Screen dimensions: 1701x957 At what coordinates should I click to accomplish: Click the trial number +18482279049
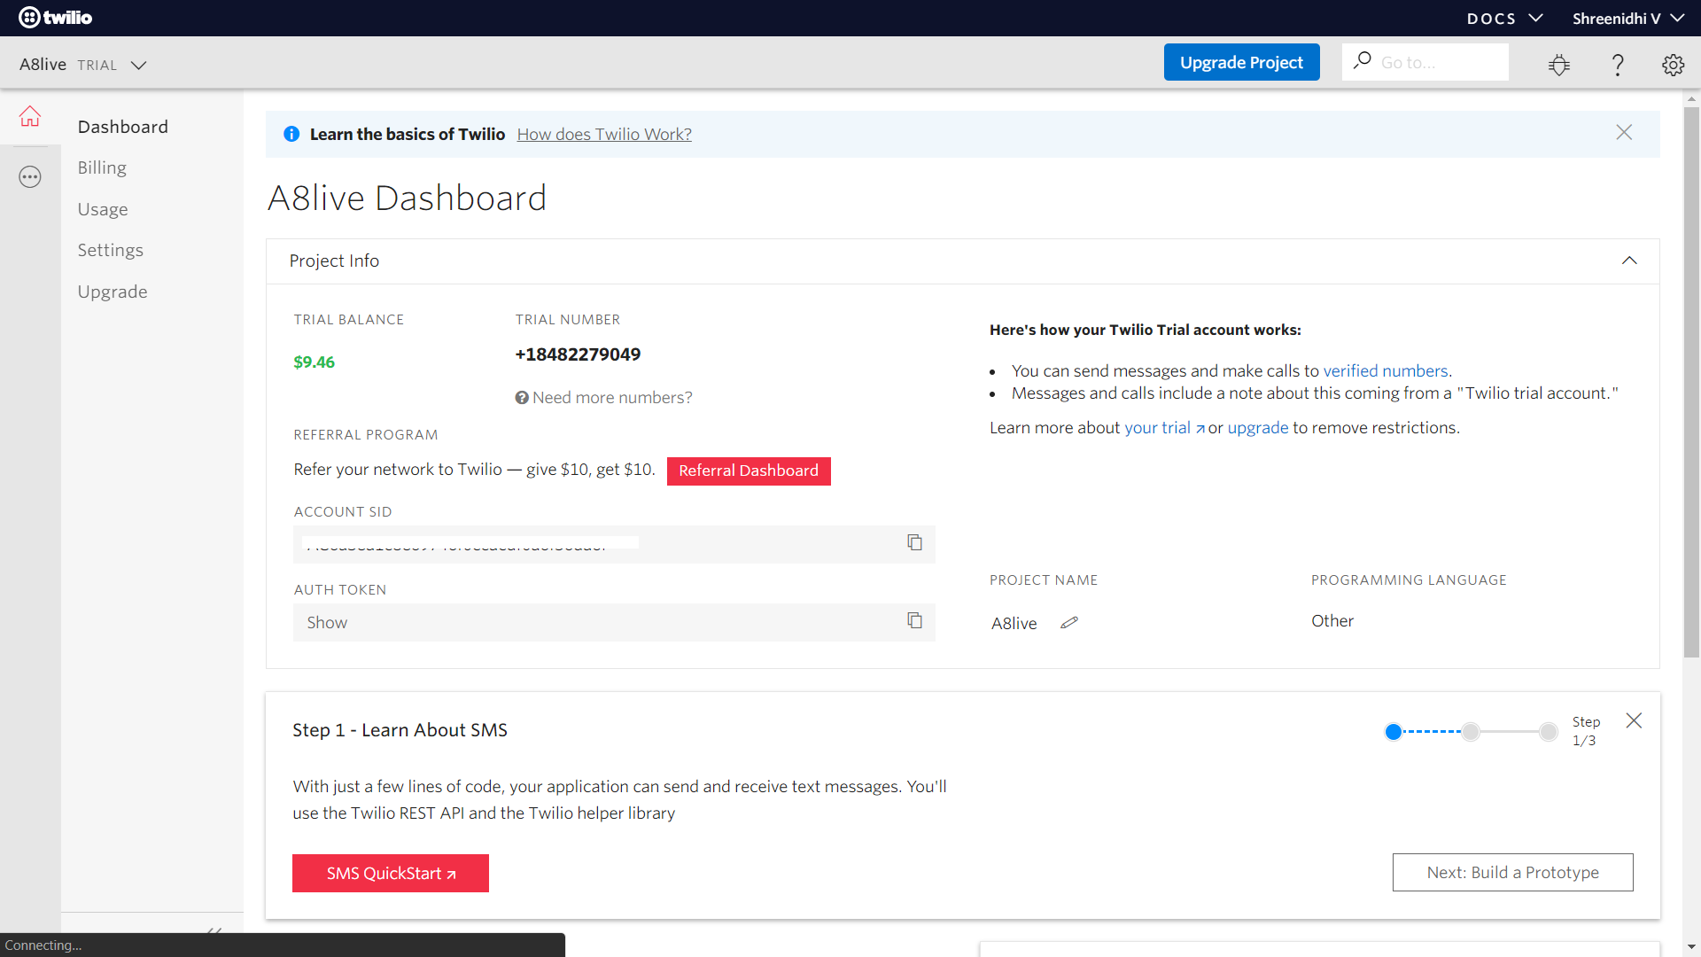coord(578,354)
